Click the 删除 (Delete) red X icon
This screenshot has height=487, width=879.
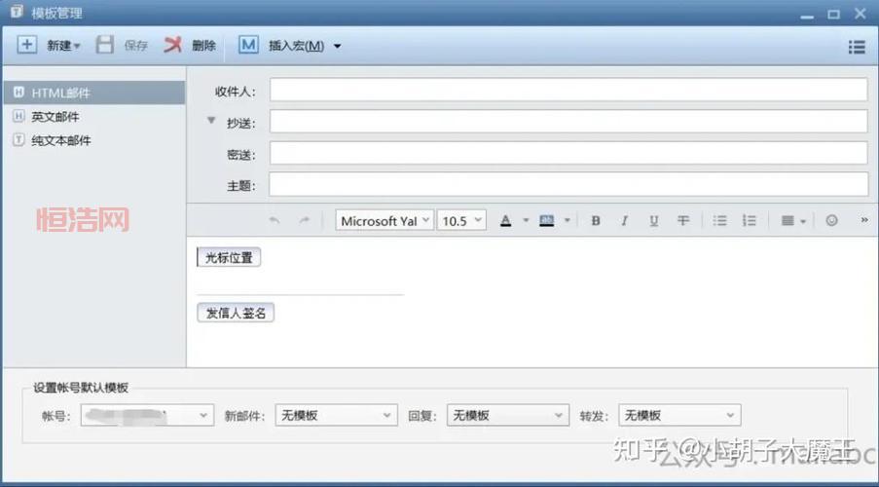[173, 45]
